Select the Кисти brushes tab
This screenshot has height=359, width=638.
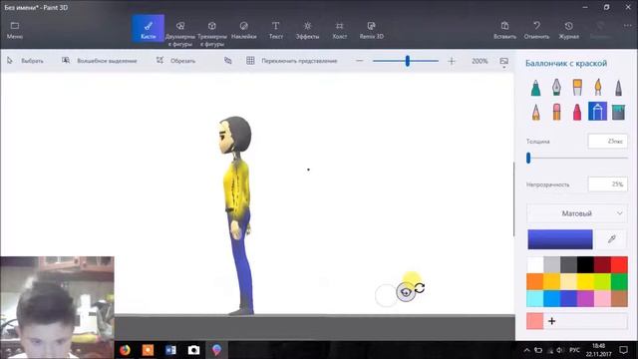(x=149, y=29)
